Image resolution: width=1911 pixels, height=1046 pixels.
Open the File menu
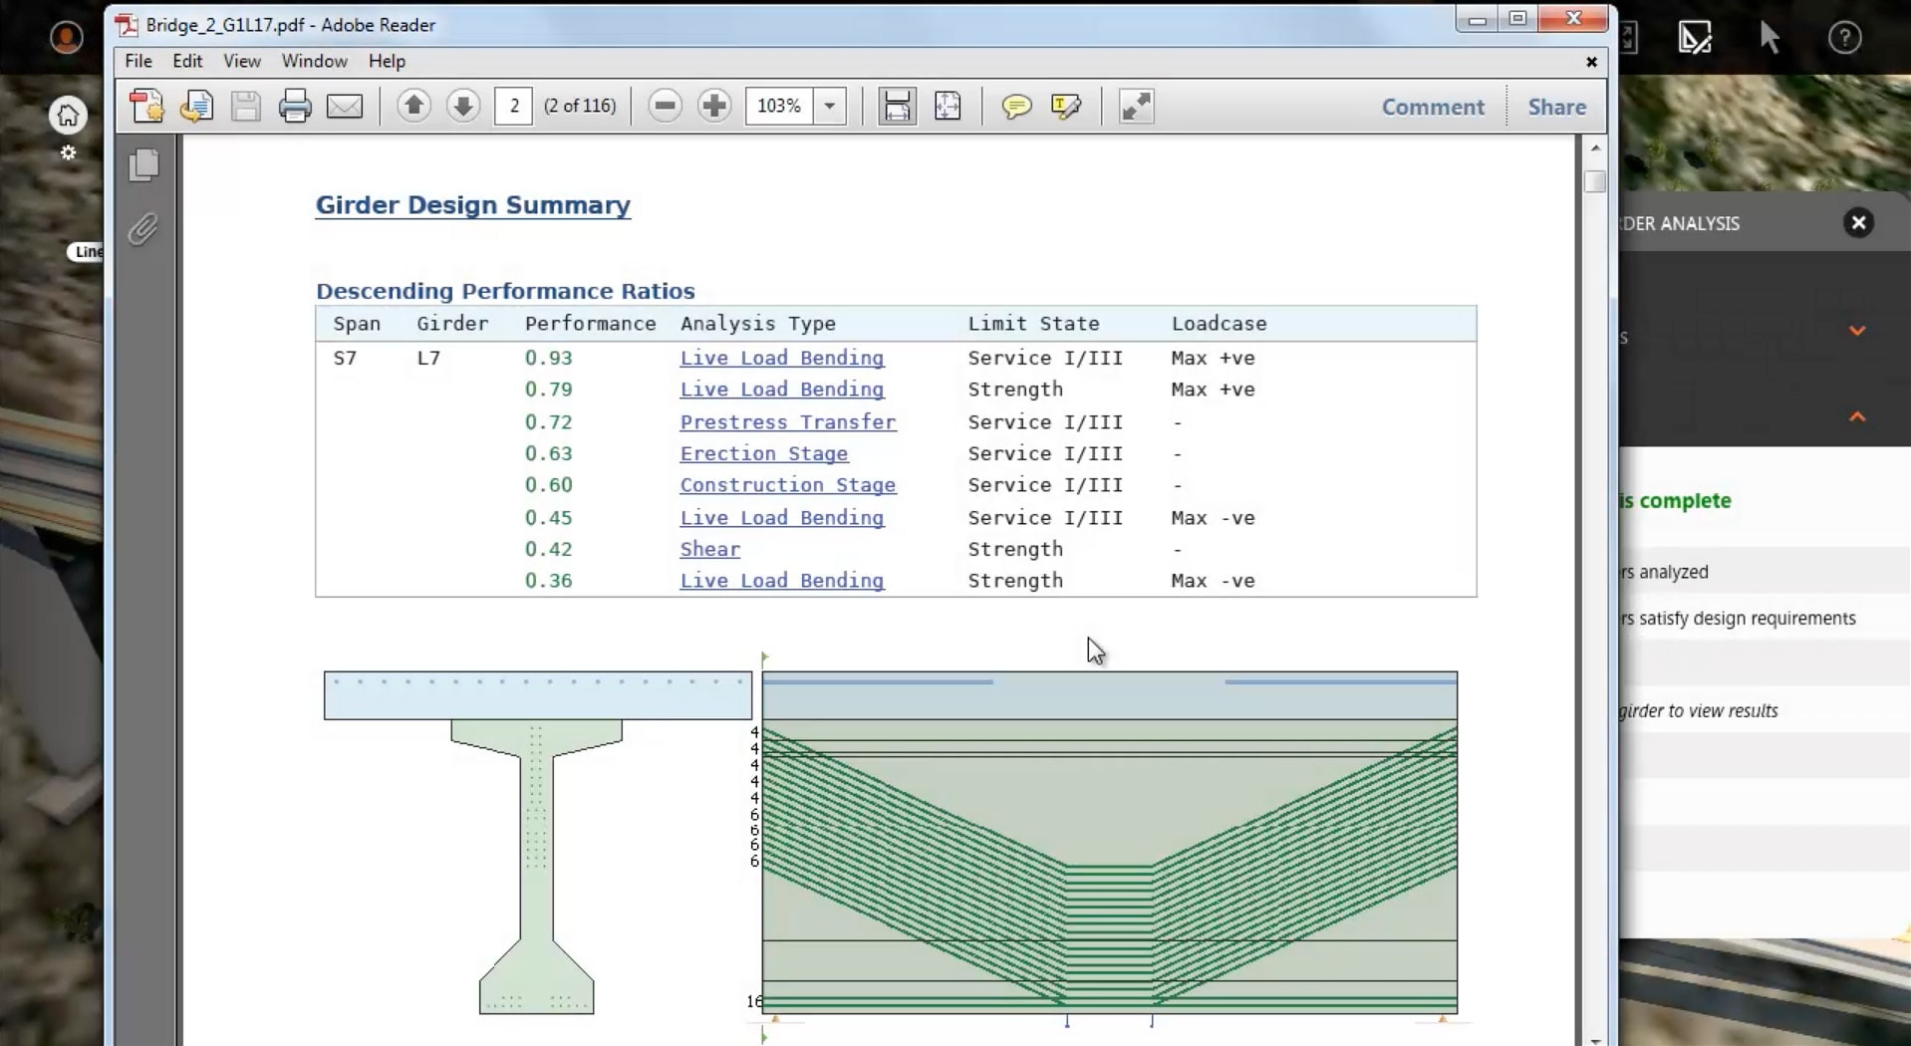coord(138,61)
